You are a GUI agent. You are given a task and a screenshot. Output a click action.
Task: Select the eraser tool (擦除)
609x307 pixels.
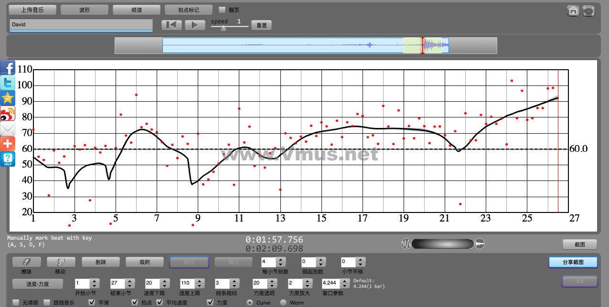click(26, 262)
